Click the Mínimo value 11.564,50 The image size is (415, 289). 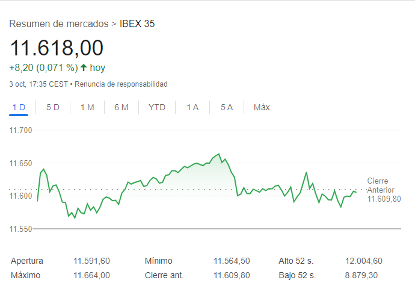232,261
